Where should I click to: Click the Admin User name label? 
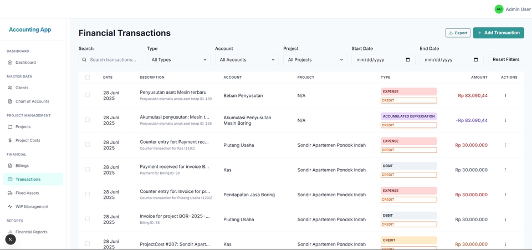coord(518,9)
